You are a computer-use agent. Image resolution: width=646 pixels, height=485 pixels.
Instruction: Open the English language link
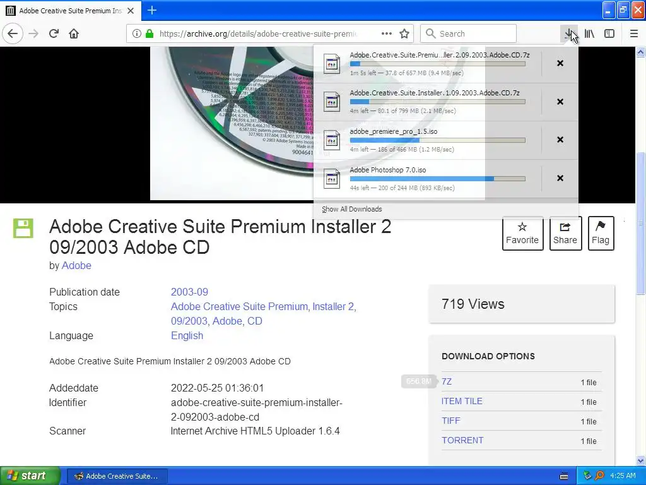point(187,336)
